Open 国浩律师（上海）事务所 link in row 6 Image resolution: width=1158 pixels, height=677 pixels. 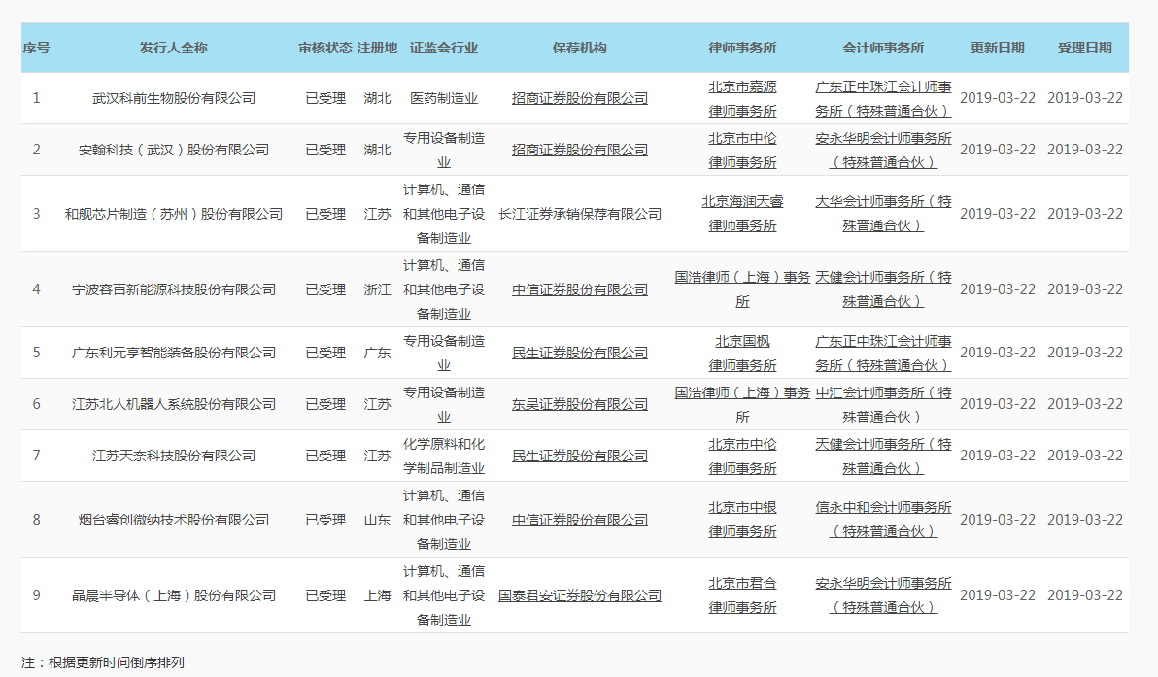tap(742, 405)
